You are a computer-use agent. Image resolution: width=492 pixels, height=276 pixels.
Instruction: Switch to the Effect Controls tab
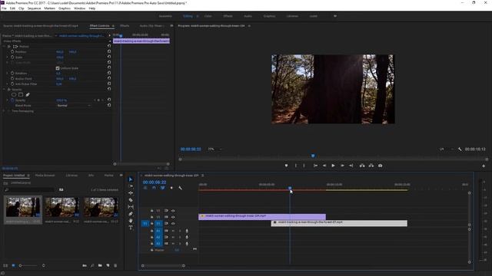point(99,25)
